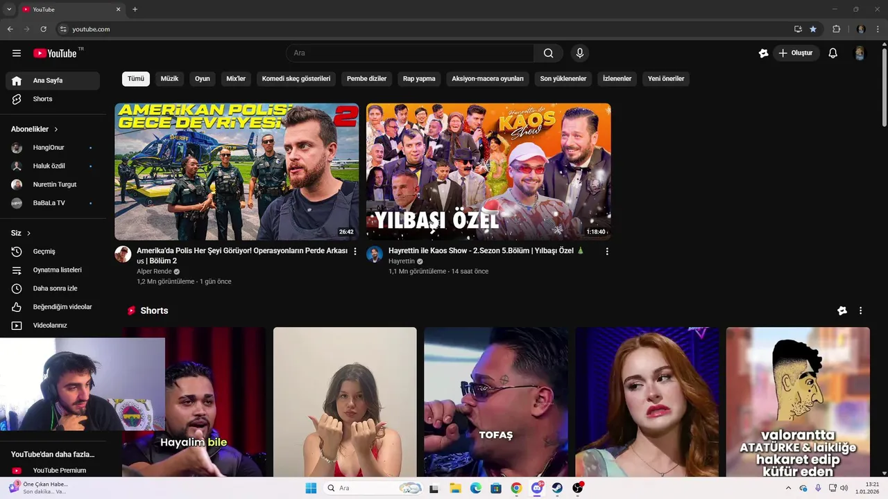
Task: Open Haluk özdil channel subscription
Action: [53, 166]
